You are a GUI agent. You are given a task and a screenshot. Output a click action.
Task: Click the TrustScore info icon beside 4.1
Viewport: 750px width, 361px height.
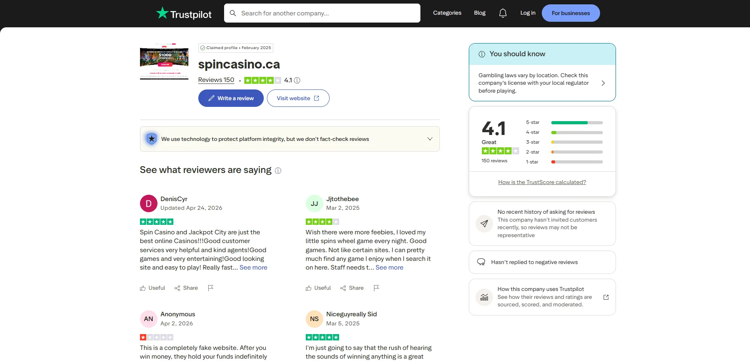[x=297, y=80]
